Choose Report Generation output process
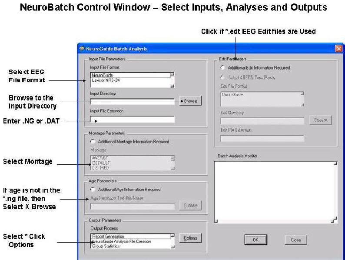 129,236
